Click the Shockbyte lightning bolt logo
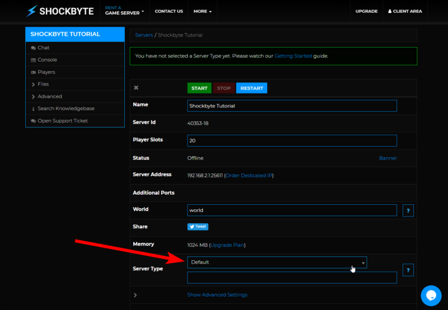448x310 pixels. pos(31,11)
